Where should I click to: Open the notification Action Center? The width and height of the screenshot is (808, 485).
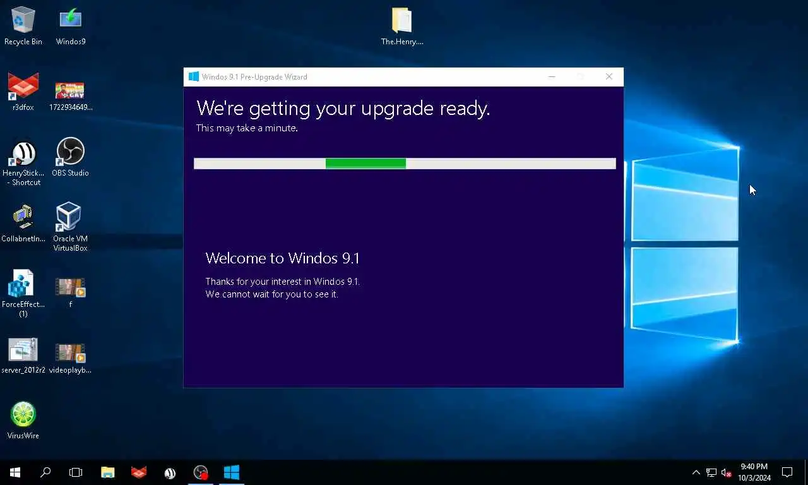click(787, 472)
